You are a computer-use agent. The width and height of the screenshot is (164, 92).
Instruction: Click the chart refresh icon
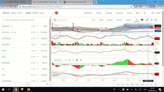[151, 20]
